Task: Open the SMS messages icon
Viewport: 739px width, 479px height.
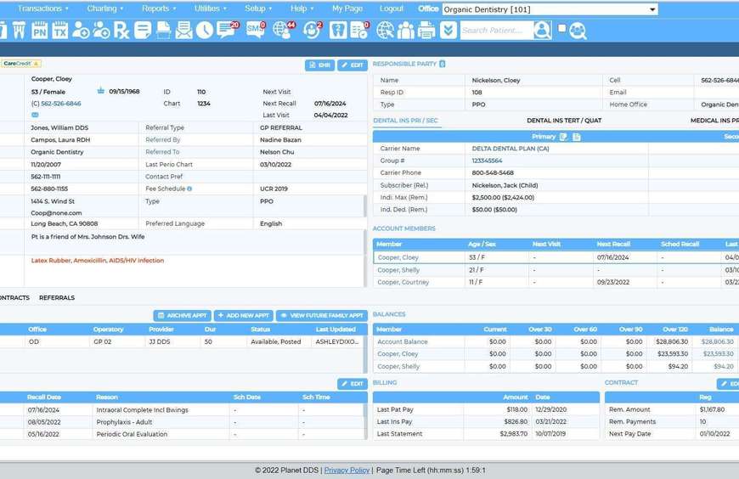Action: (255, 31)
